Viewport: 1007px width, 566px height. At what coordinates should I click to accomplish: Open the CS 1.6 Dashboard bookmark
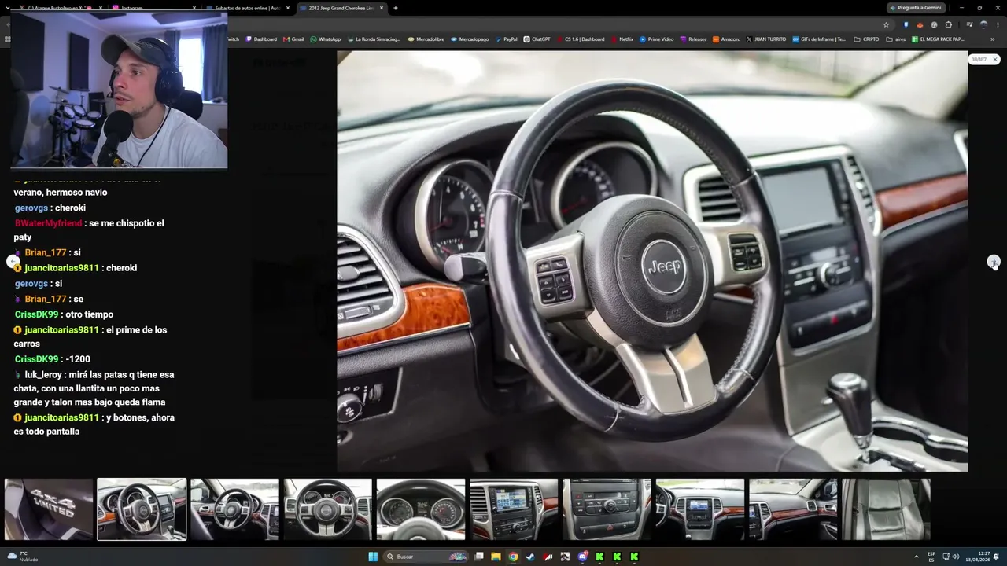click(580, 39)
